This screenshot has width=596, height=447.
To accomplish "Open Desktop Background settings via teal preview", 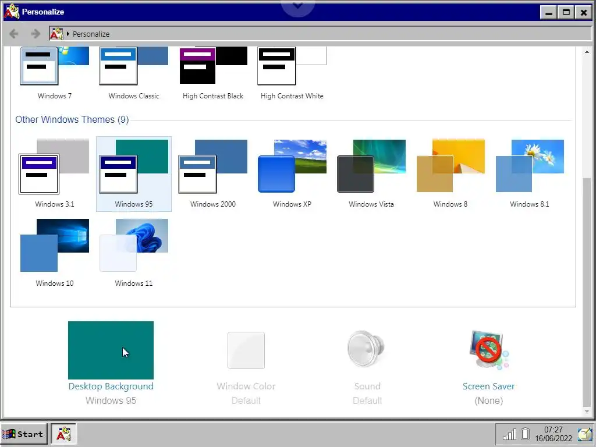I will (x=111, y=350).
